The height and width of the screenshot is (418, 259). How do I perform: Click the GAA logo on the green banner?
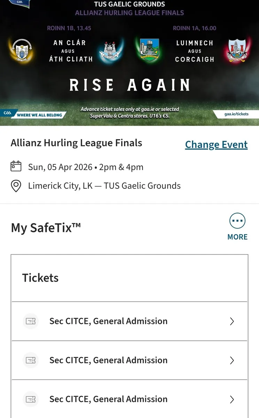coord(7,113)
